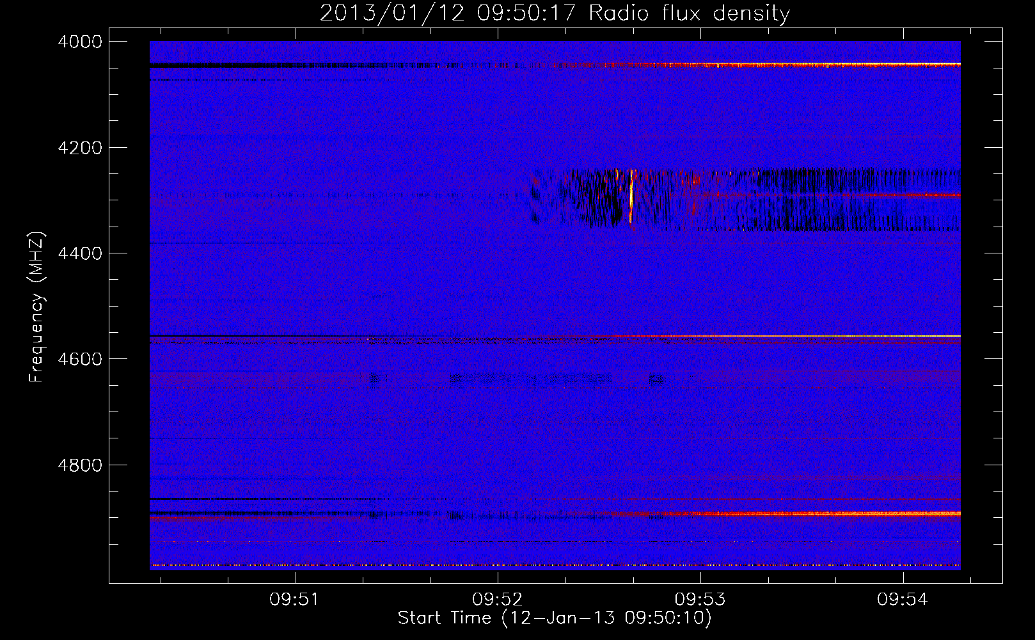Click the bright vertical burst spike near 4300 MHz

coord(631,196)
